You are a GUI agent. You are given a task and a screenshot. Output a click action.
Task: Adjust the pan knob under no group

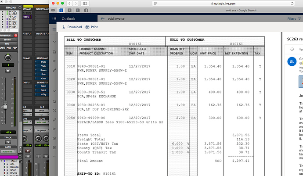coord(38,138)
